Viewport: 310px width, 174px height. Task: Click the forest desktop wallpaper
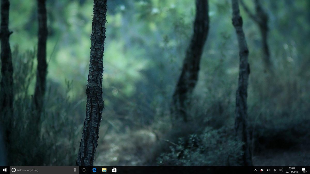pos(155,82)
